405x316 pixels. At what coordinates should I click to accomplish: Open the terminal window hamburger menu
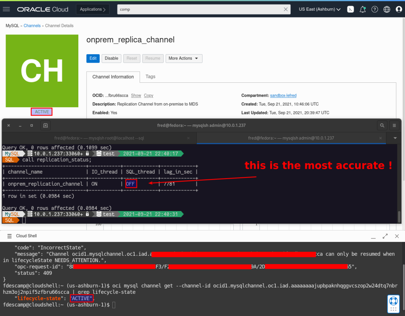[x=394, y=126]
